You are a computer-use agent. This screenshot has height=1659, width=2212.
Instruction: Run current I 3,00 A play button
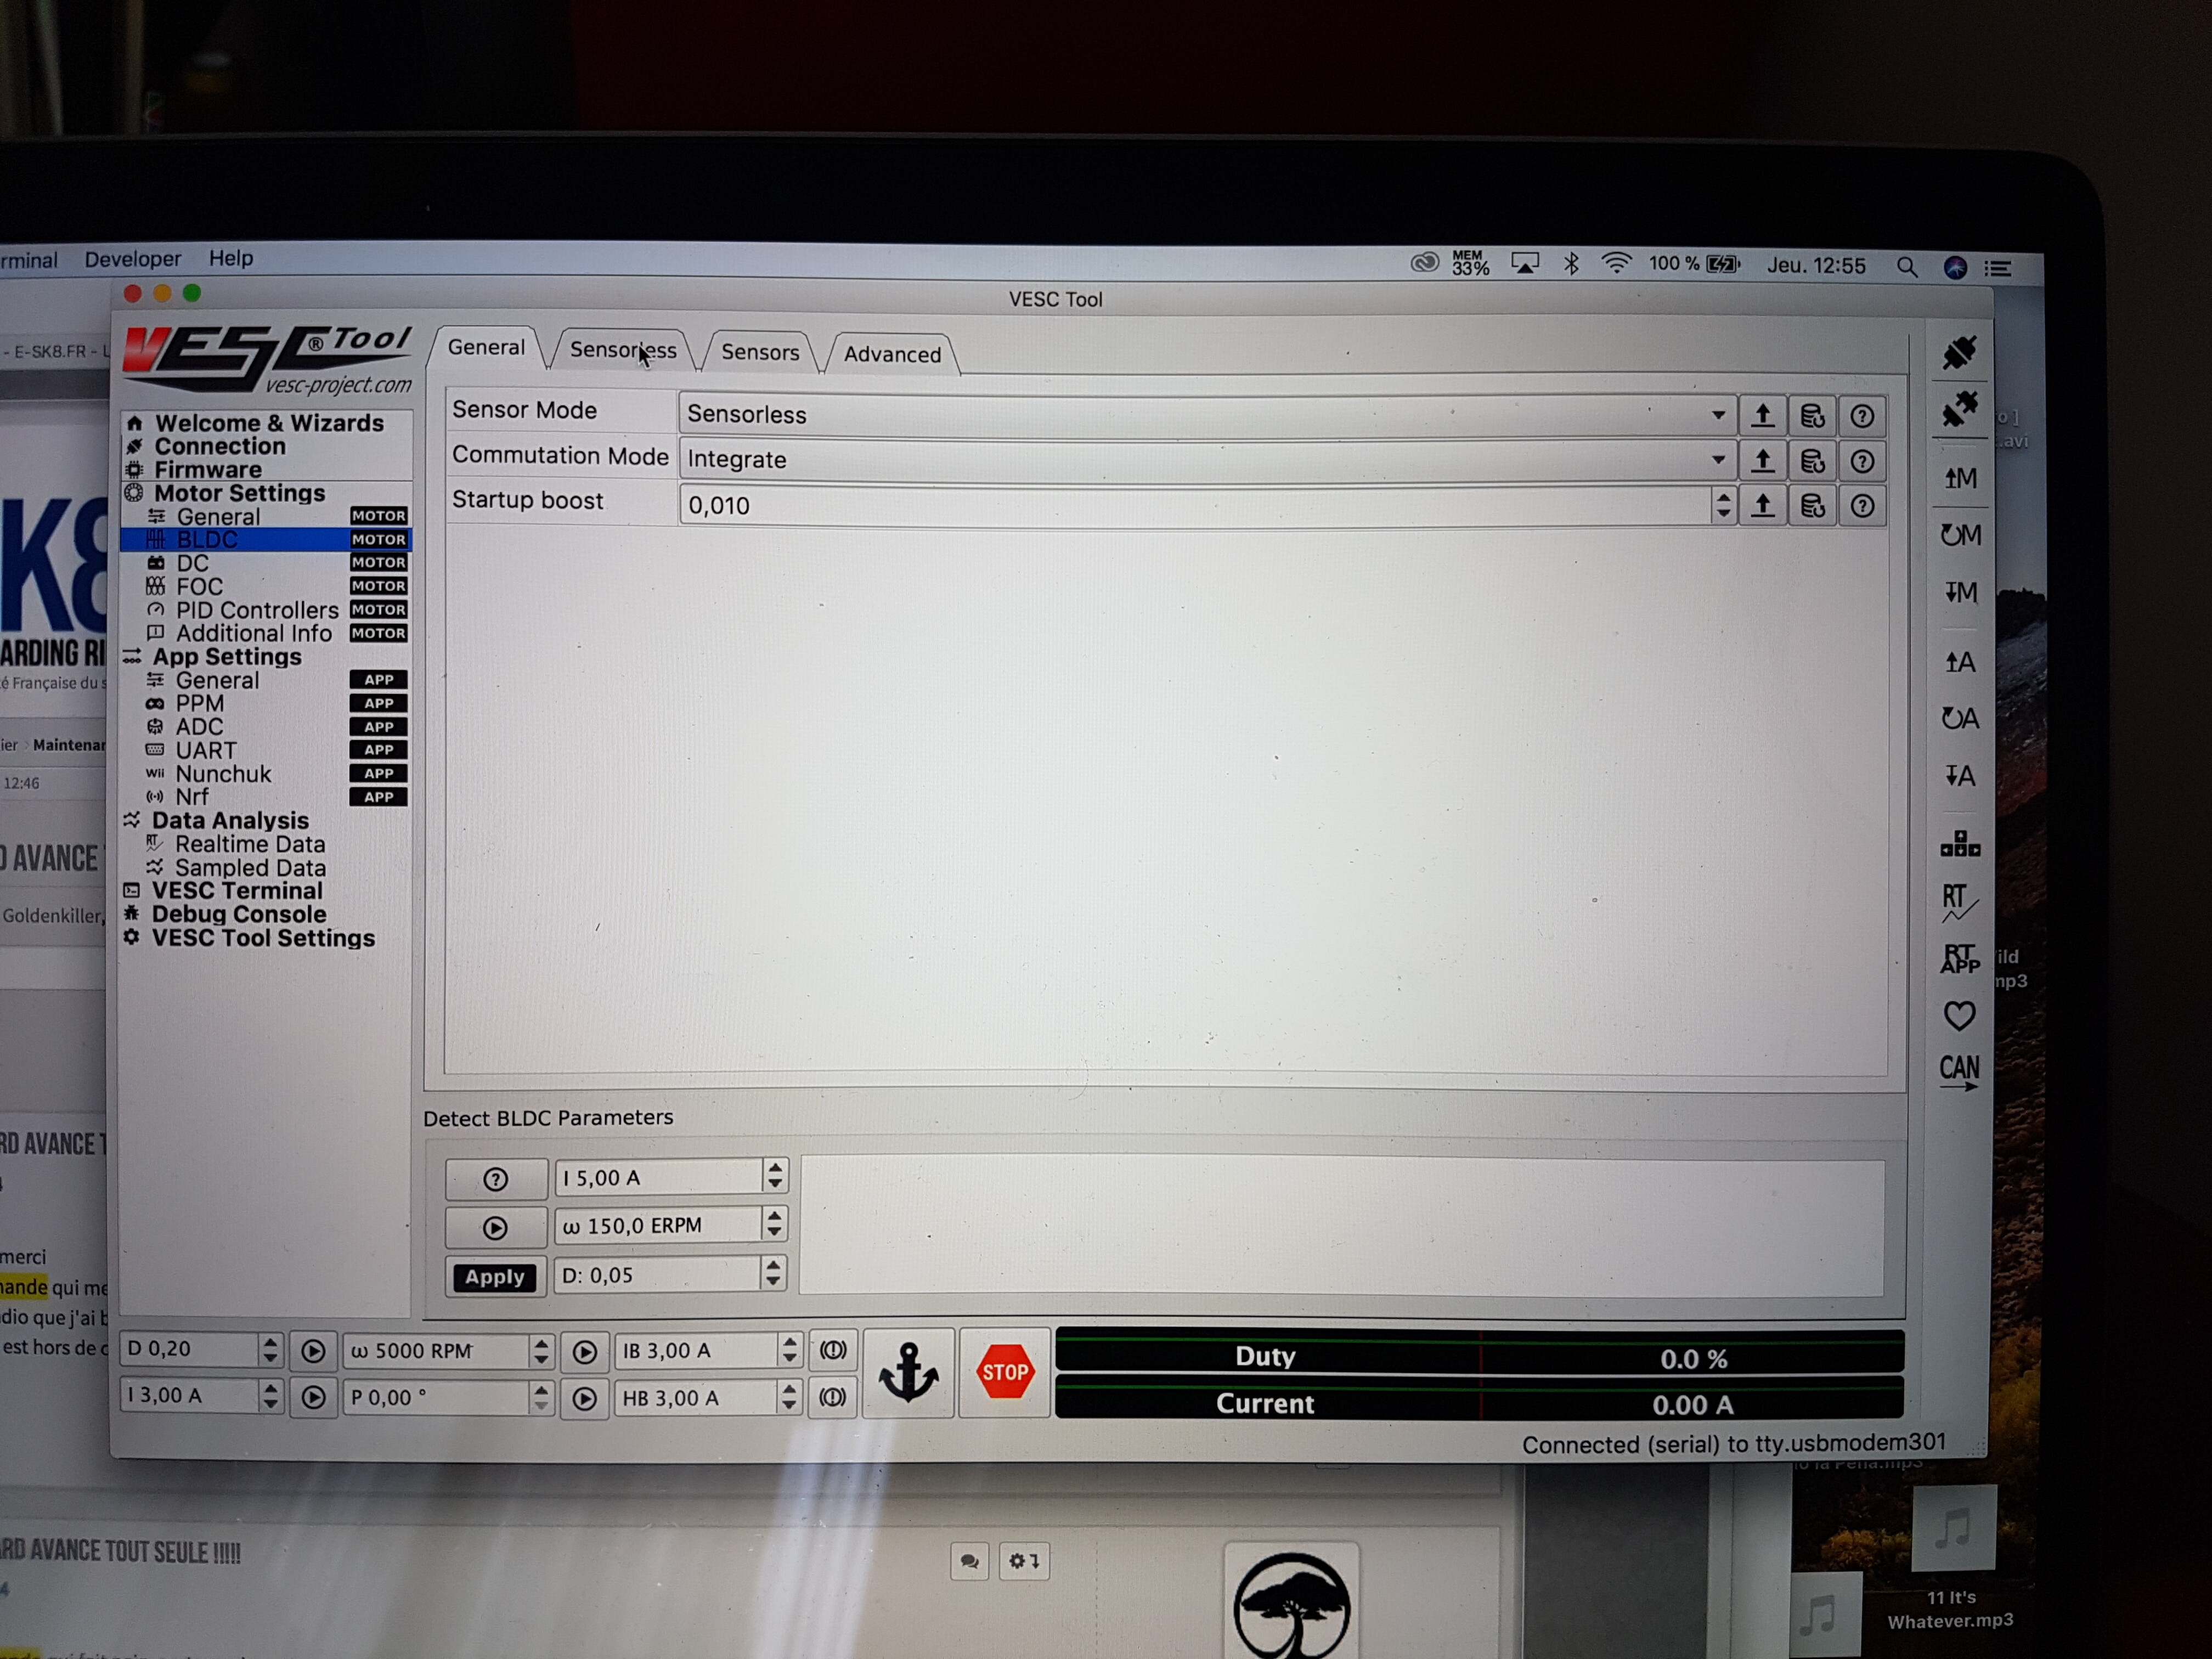313,1397
